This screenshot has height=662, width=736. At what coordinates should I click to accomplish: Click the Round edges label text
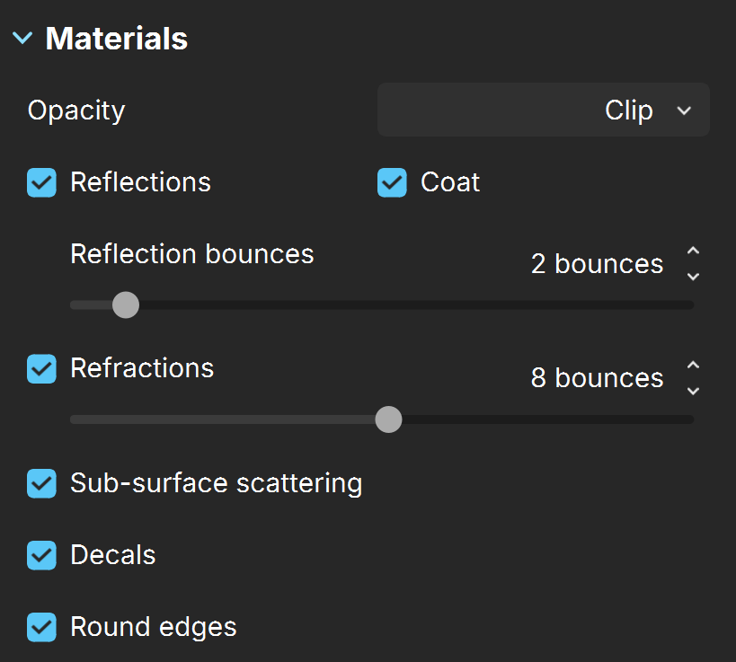[154, 627]
